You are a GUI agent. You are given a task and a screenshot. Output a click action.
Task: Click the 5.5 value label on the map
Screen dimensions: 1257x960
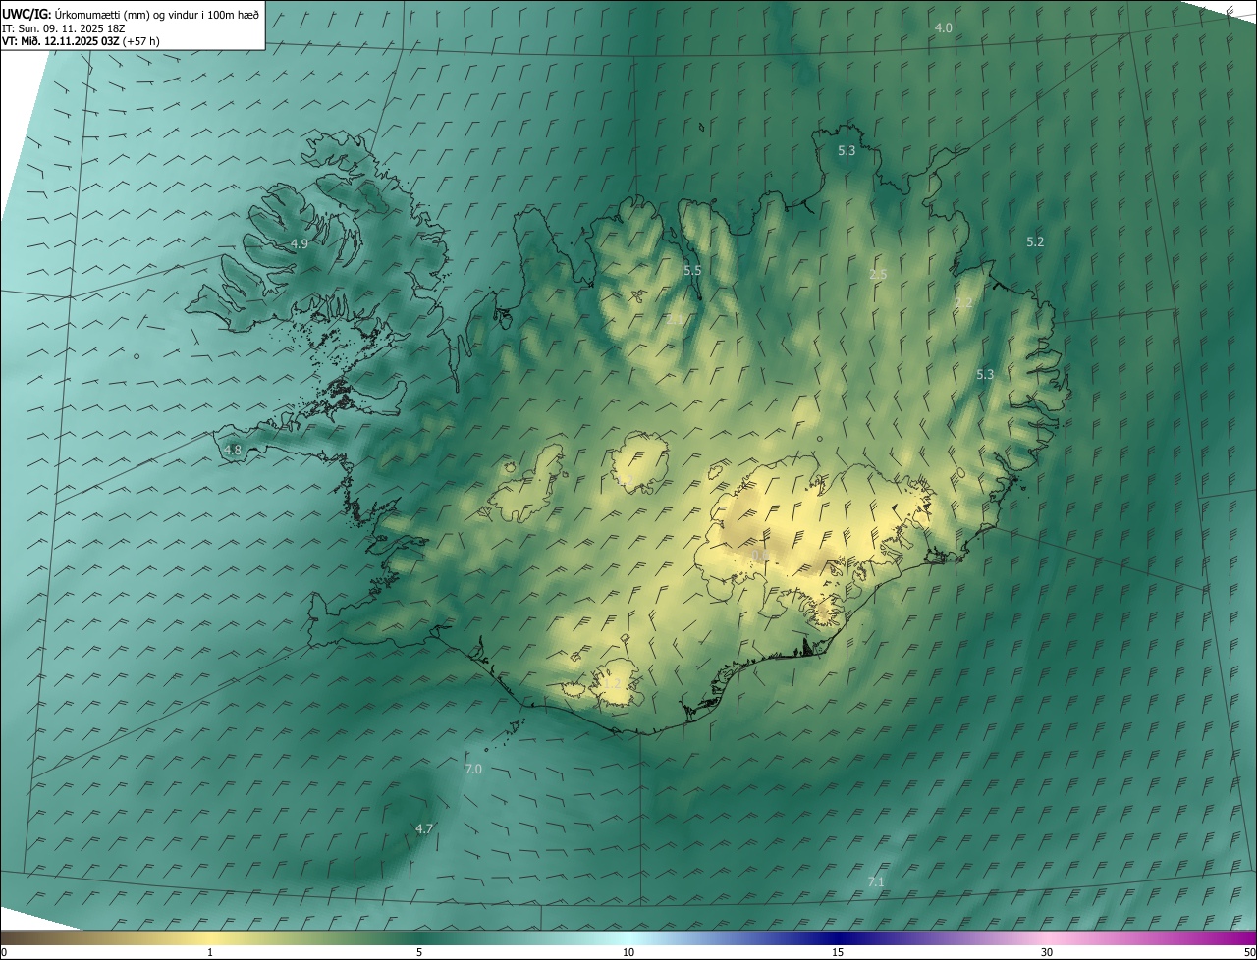pos(692,270)
